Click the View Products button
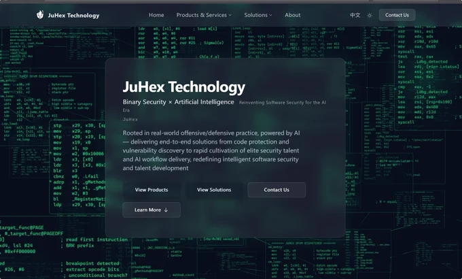462x279 pixels. (152, 190)
